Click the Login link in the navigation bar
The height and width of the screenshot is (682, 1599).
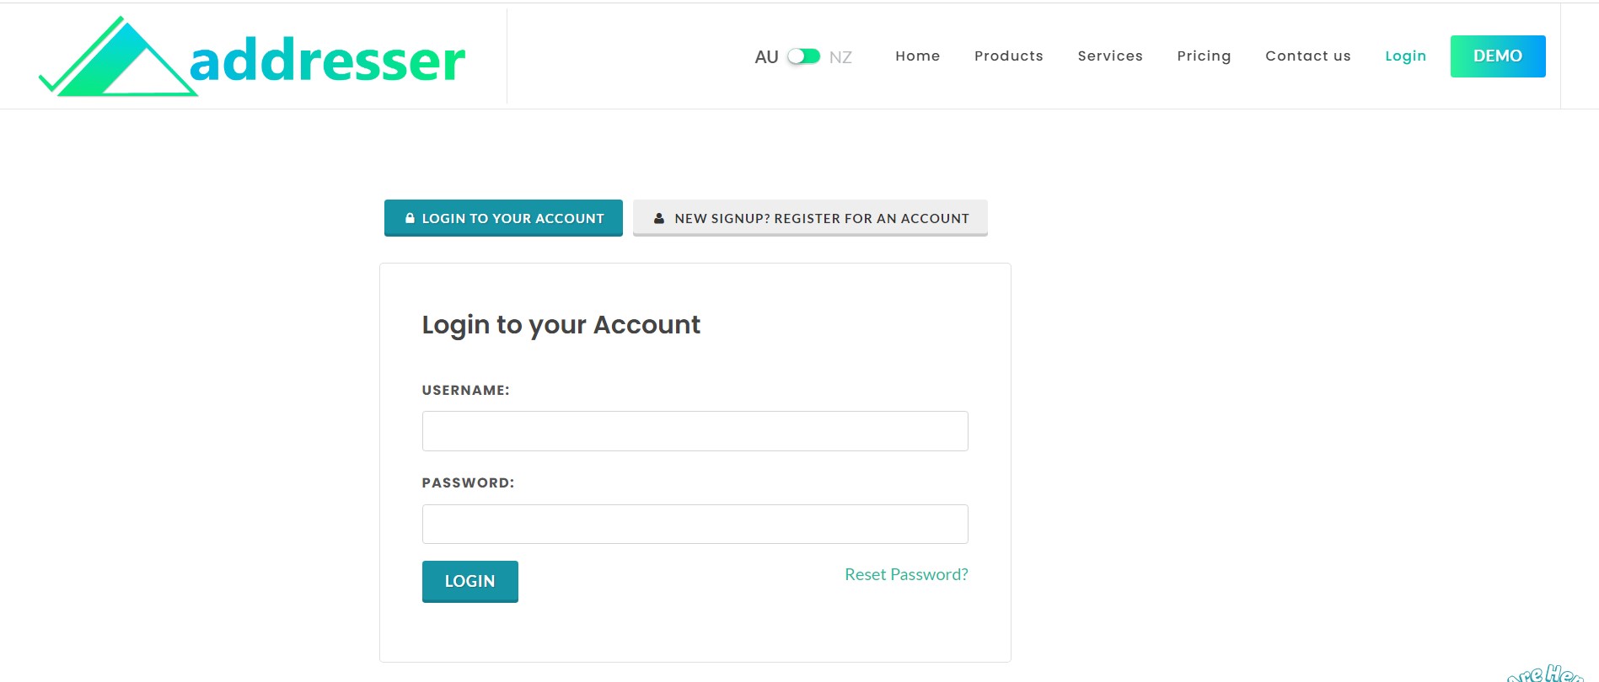click(x=1405, y=56)
